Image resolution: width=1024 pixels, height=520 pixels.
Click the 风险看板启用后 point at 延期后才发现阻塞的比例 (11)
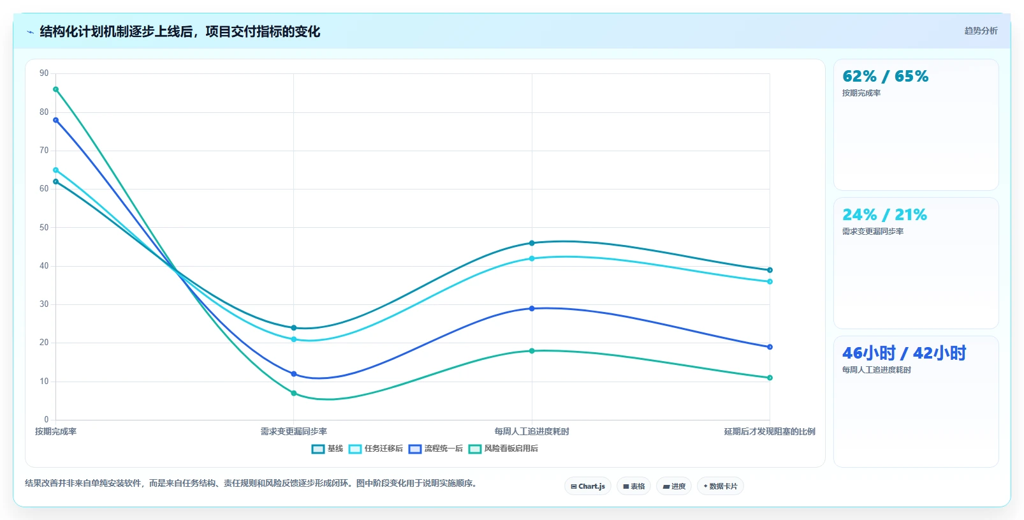[770, 378]
